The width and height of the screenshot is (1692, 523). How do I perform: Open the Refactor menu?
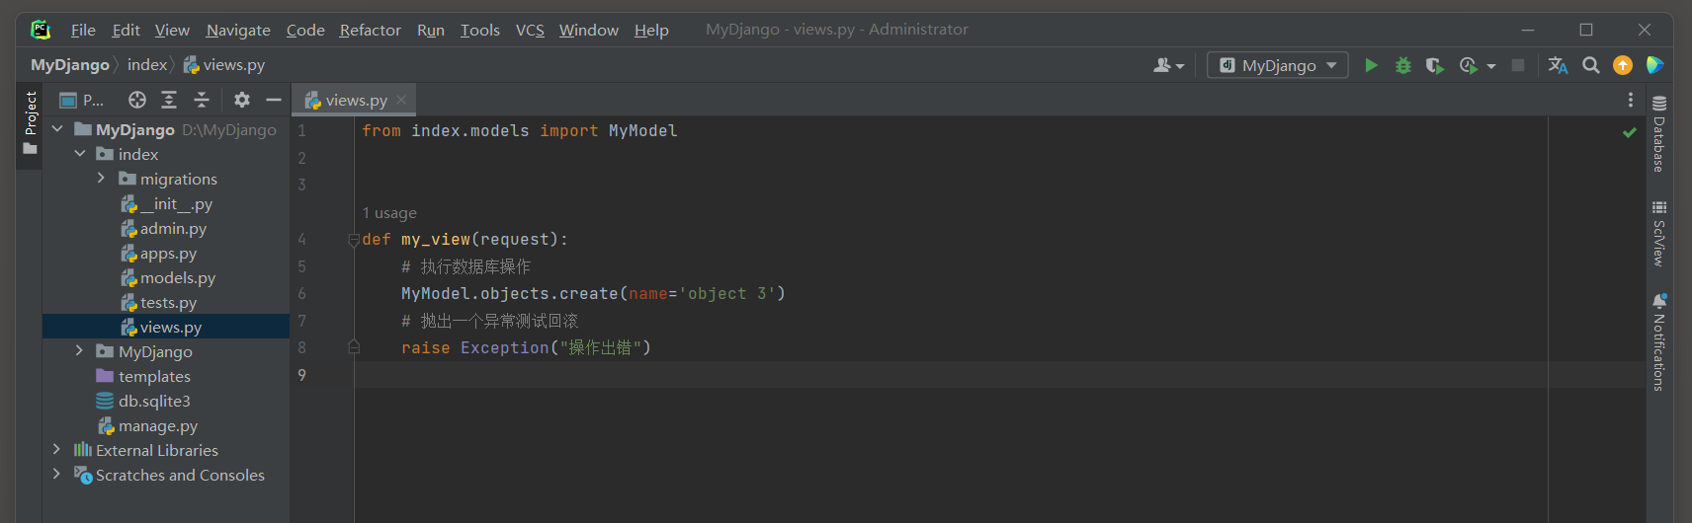coord(370,30)
